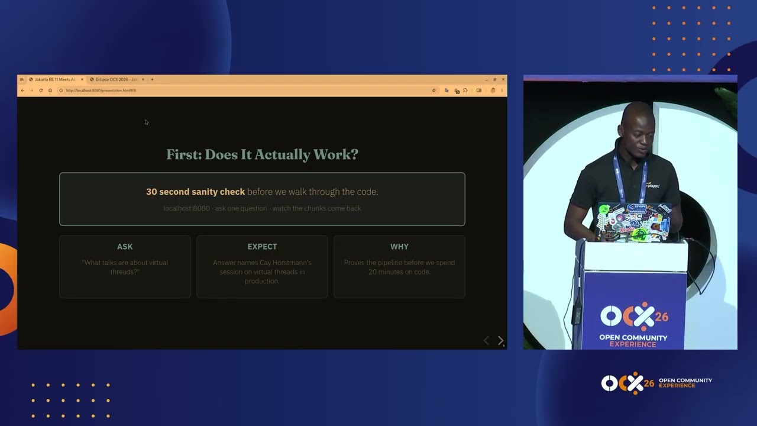Toggle the browser side panel

pos(479,91)
